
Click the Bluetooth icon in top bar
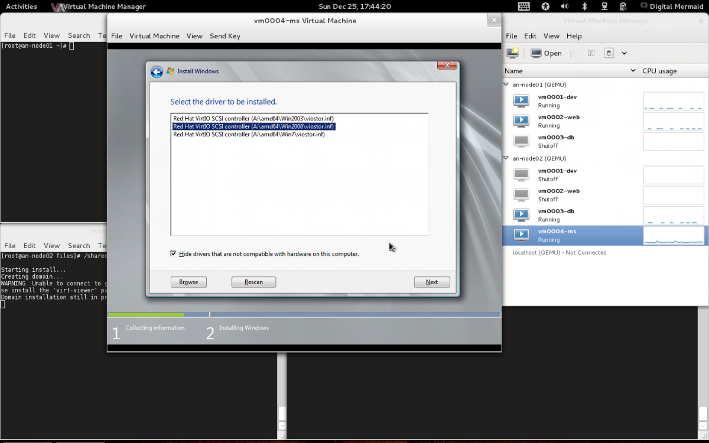point(584,6)
